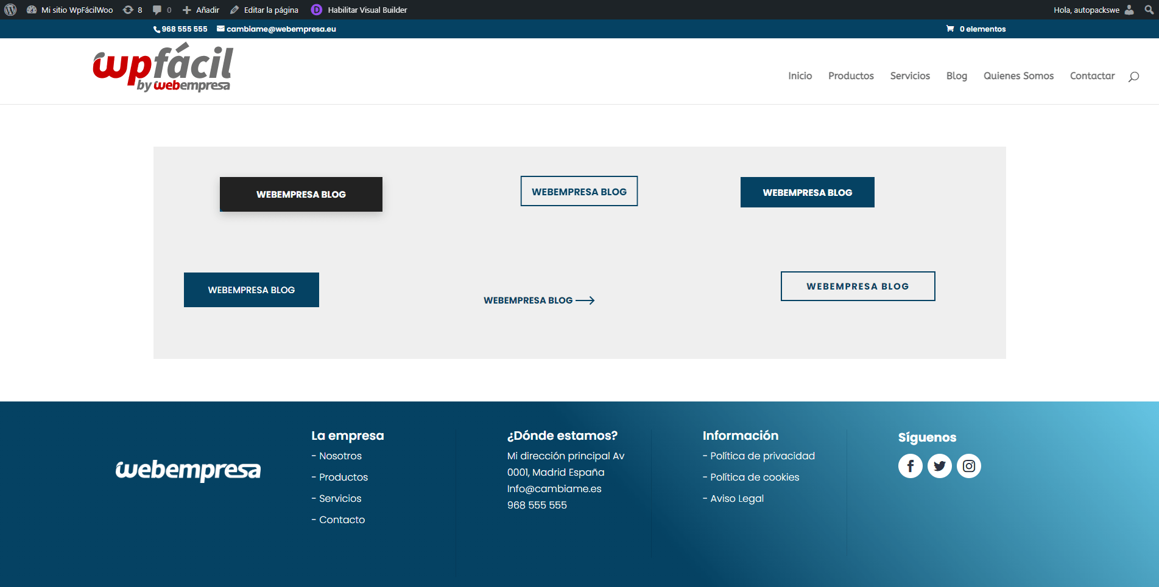The image size is (1159, 587).
Task: Open the Twitter icon under Síguenos
Action: point(940,466)
